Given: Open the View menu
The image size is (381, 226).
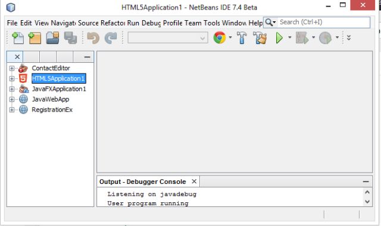Looking at the screenshot, I should tap(42, 23).
